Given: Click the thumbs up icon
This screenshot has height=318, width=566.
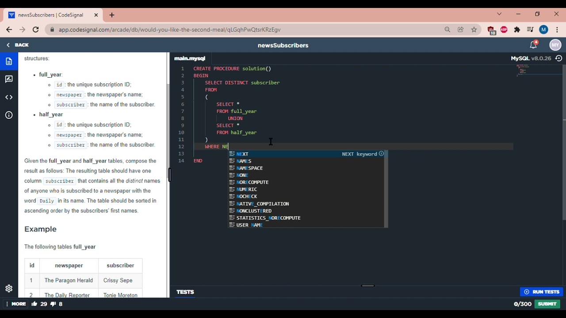Looking at the screenshot, I should click(34, 304).
